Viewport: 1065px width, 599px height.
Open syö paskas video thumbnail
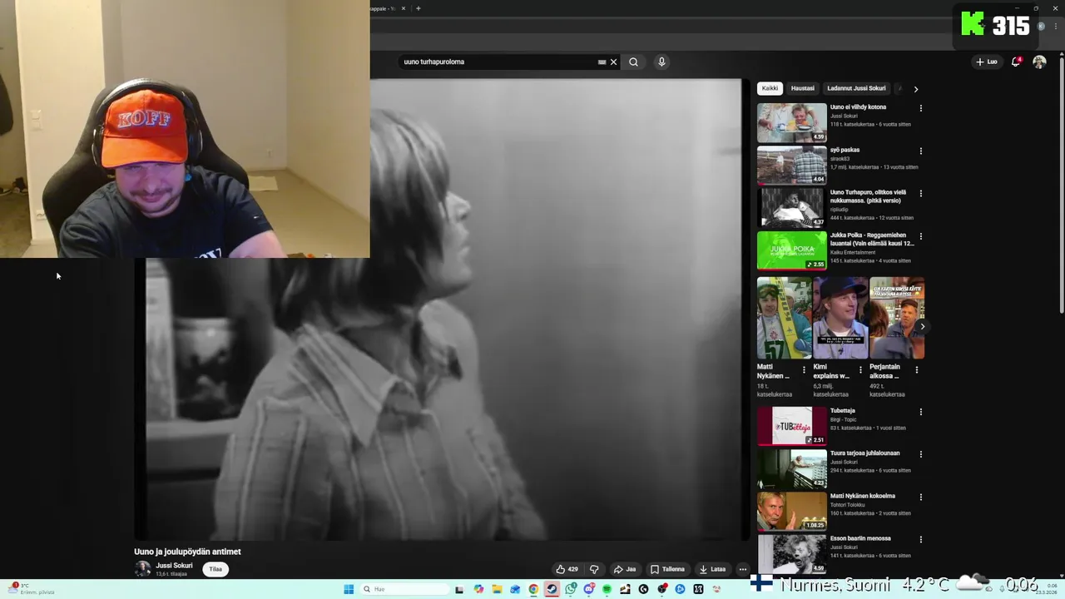click(792, 165)
